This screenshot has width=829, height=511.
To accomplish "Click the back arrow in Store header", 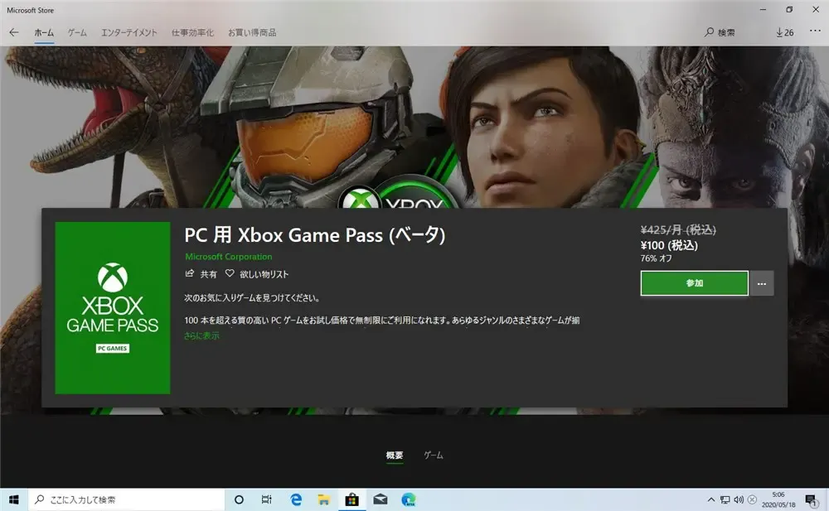I will (14, 32).
